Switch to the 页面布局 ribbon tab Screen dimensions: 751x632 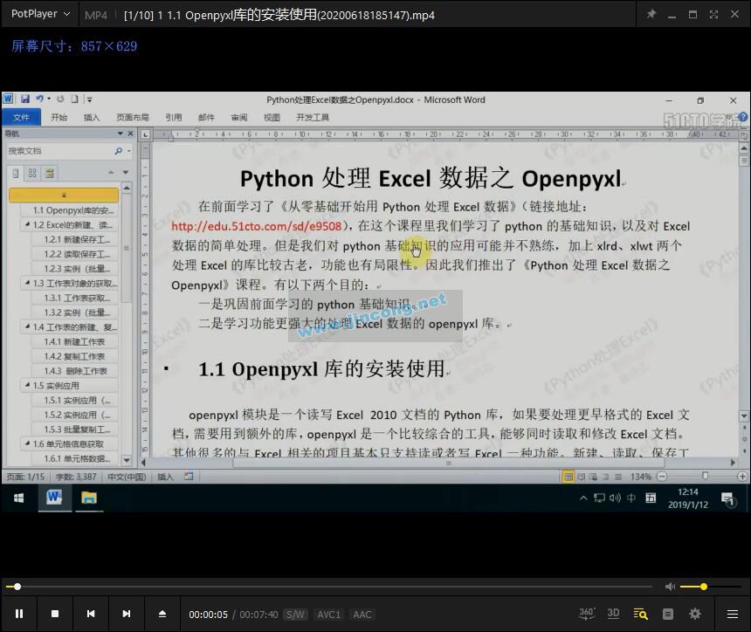pos(133,117)
